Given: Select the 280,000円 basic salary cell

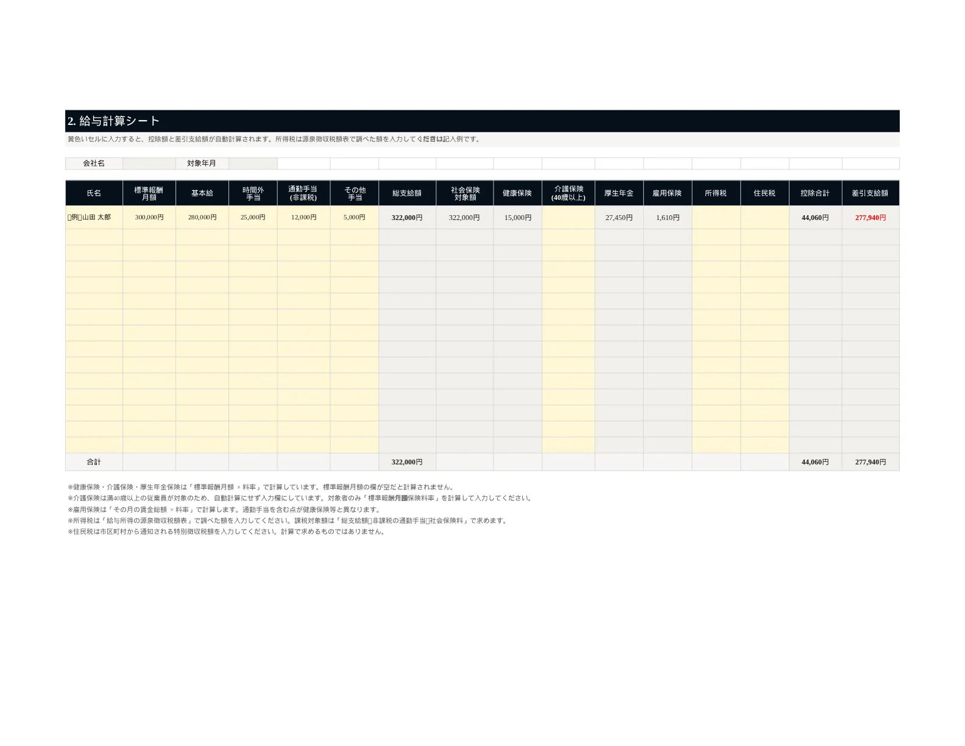Looking at the screenshot, I should click(x=202, y=218).
